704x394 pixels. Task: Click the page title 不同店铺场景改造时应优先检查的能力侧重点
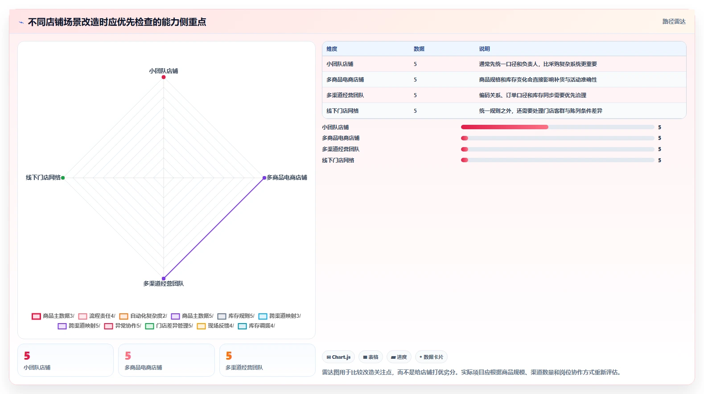coord(117,22)
